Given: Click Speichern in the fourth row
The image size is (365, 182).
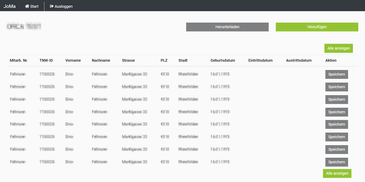Looking at the screenshot, I should click(336, 112).
